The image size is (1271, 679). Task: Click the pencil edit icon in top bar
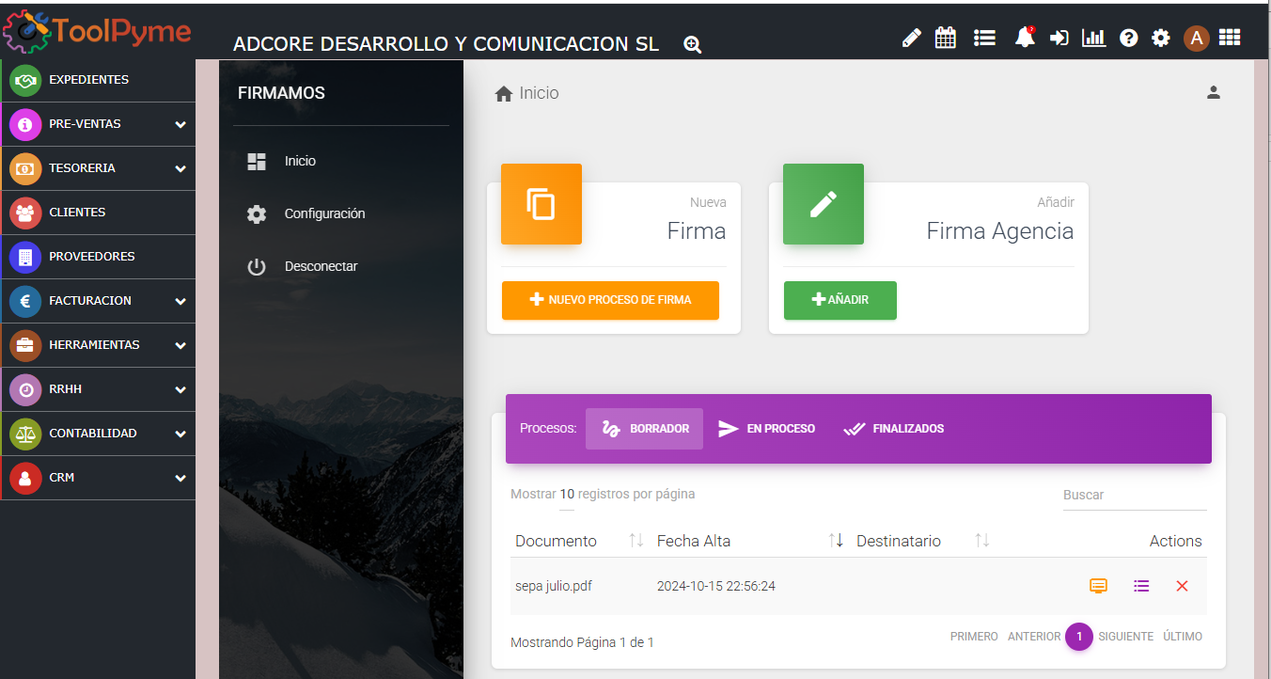click(x=911, y=38)
